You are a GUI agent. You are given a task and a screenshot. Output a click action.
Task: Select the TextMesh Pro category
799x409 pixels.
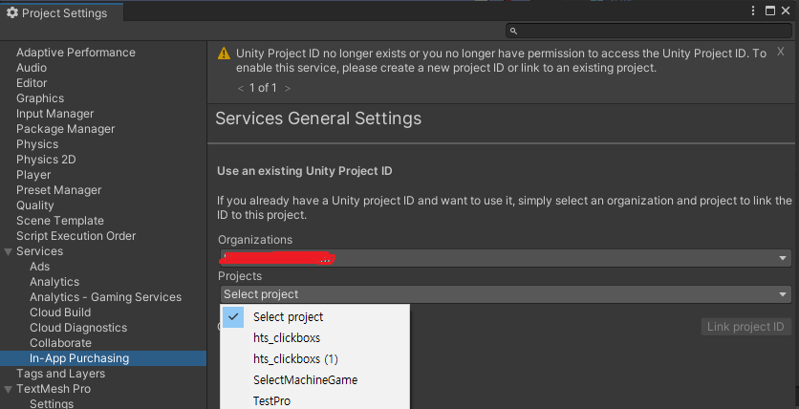coord(54,389)
